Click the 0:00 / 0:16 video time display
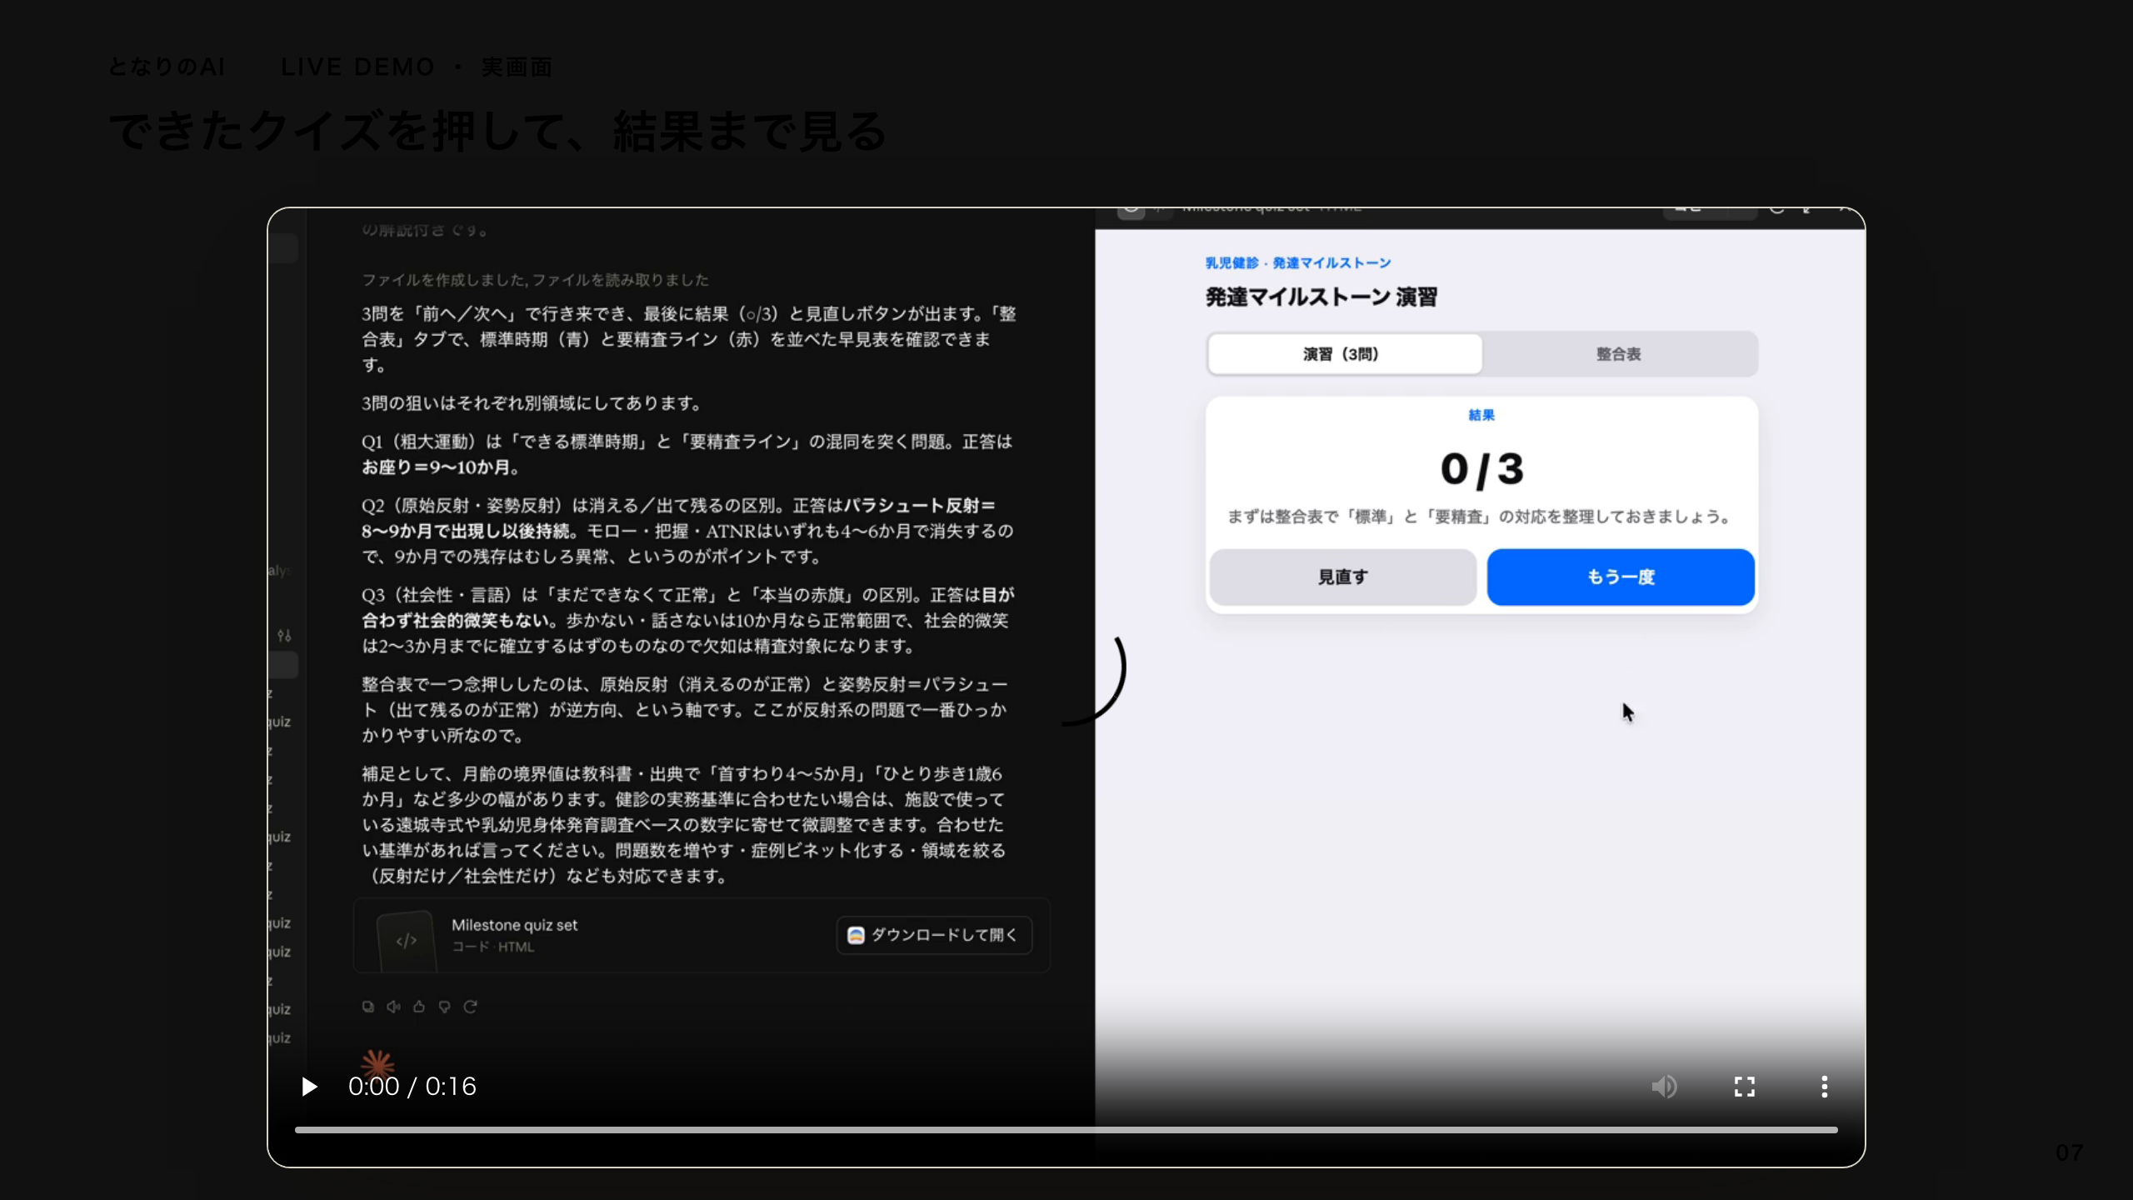The height and width of the screenshot is (1200, 2133). [x=412, y=1087]
